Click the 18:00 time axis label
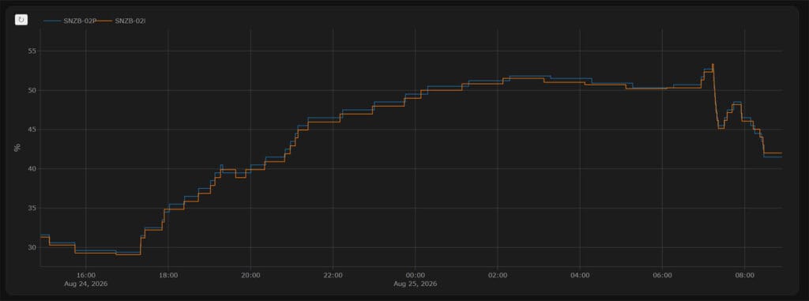Image resolution: width=809 pixels, height=301 pixels. click(168, 275)
